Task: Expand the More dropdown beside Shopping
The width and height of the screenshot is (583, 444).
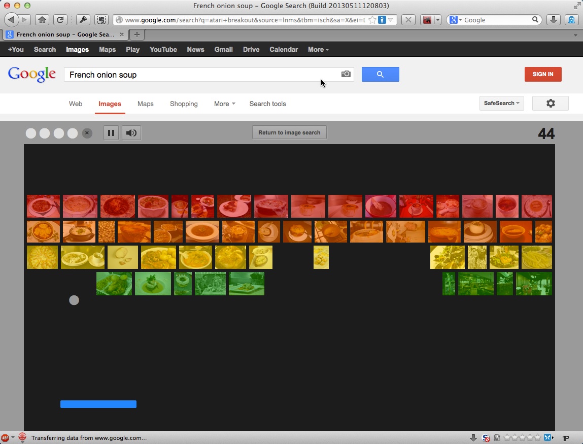Action: point(224,104)
